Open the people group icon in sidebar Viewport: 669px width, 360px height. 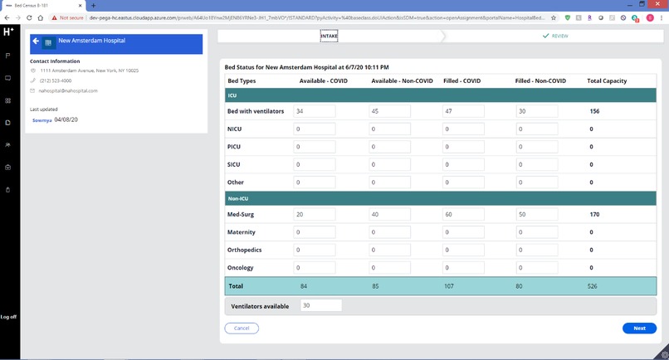coord(7,145)
